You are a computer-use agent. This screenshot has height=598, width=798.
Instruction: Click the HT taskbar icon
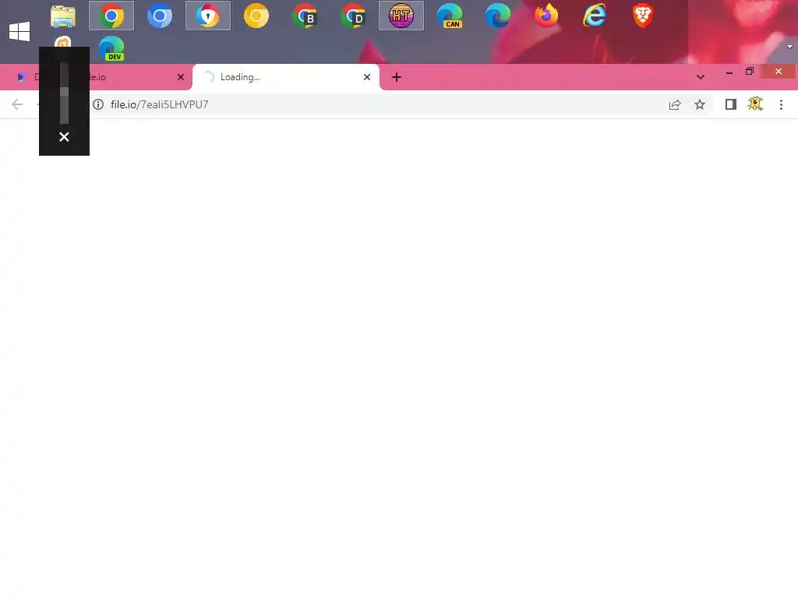401,16
